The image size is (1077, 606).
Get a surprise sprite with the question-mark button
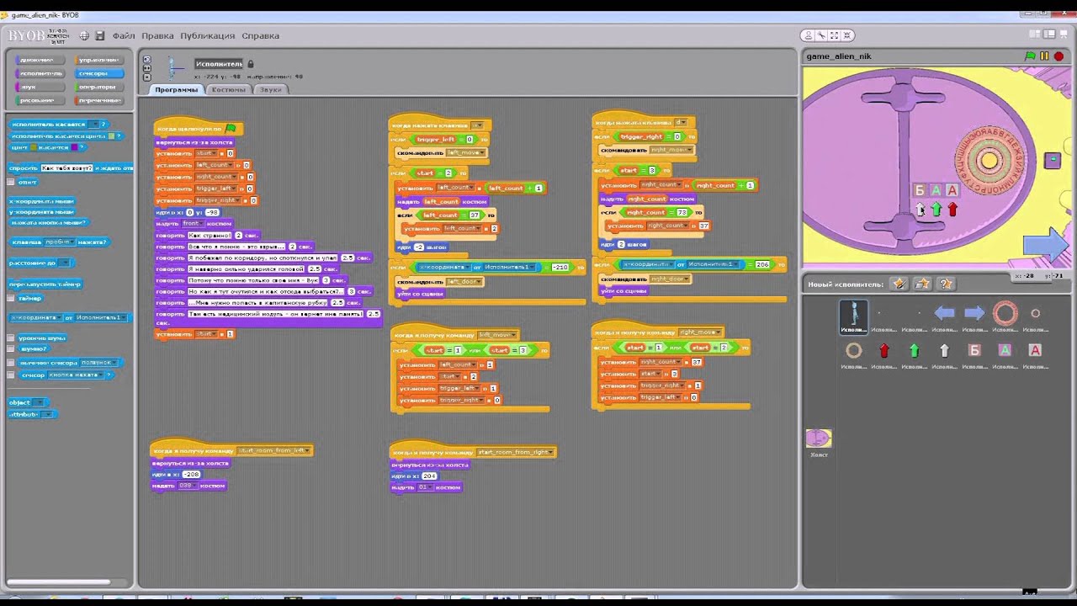pos(946,284)
